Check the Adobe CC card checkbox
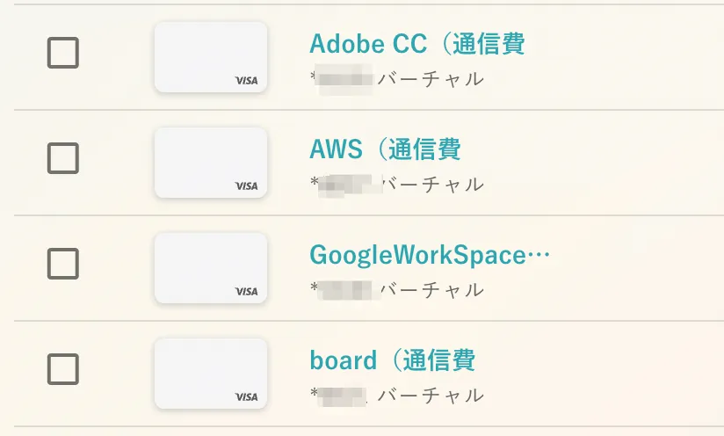 point(62,54)
